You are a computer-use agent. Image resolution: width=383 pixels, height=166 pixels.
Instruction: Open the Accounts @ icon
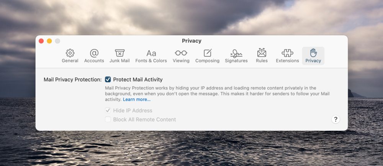(x=94, y=53)
